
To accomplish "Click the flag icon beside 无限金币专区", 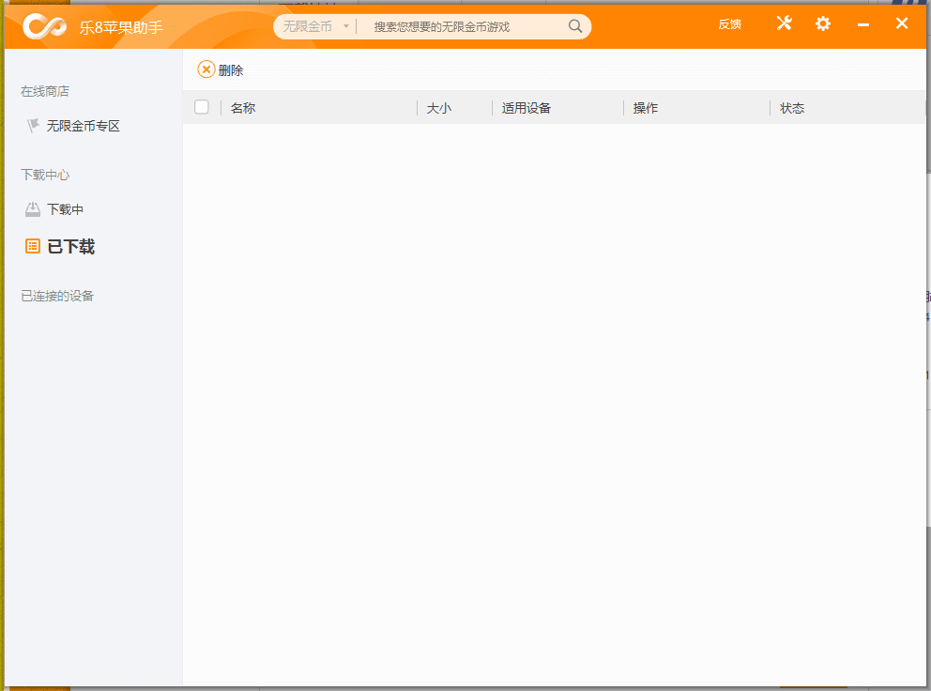I will click(x=32, y=125).
